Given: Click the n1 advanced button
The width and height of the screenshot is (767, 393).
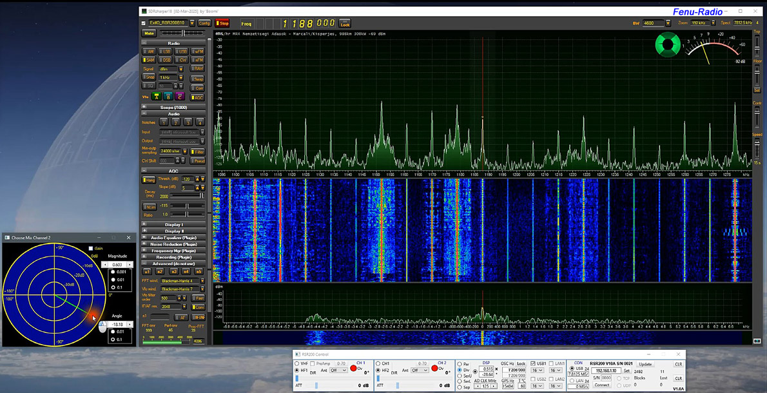Looking at the screenshot, I should (x=147, y=271).
